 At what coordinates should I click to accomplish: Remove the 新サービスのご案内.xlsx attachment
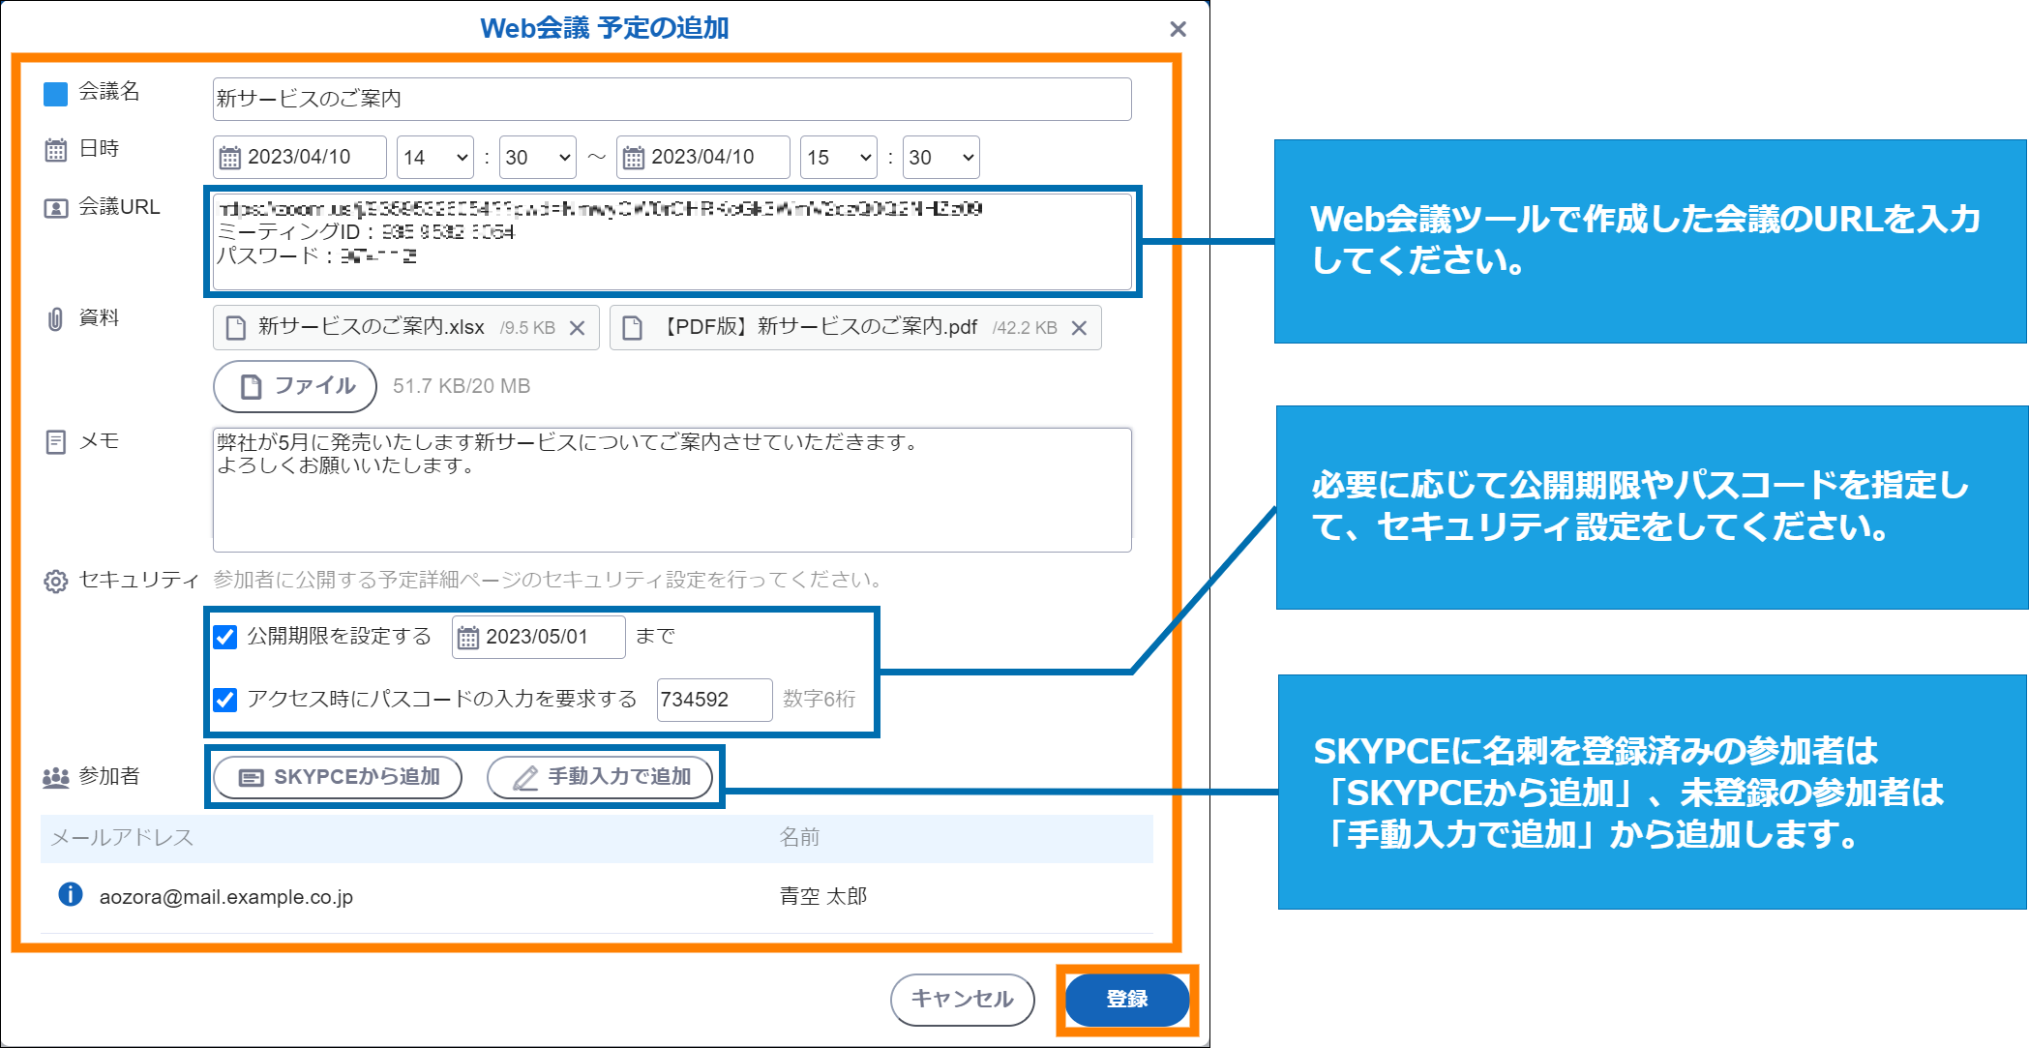coord(578,328)
